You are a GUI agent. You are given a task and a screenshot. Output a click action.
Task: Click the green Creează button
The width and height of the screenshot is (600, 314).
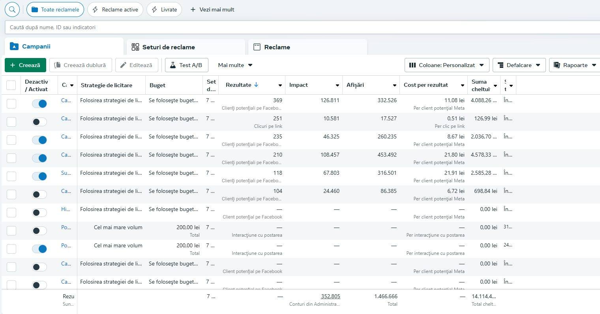25,65
